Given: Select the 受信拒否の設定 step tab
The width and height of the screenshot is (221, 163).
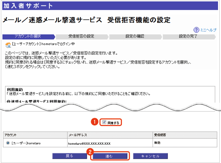Looking at the screenshot, I should coord(82,37).
